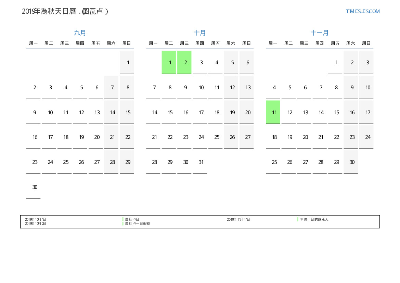Click the green marker beside 王位生日的继承人
The width and height of the screenshot is (400, 283).
[x=298, y=219]
